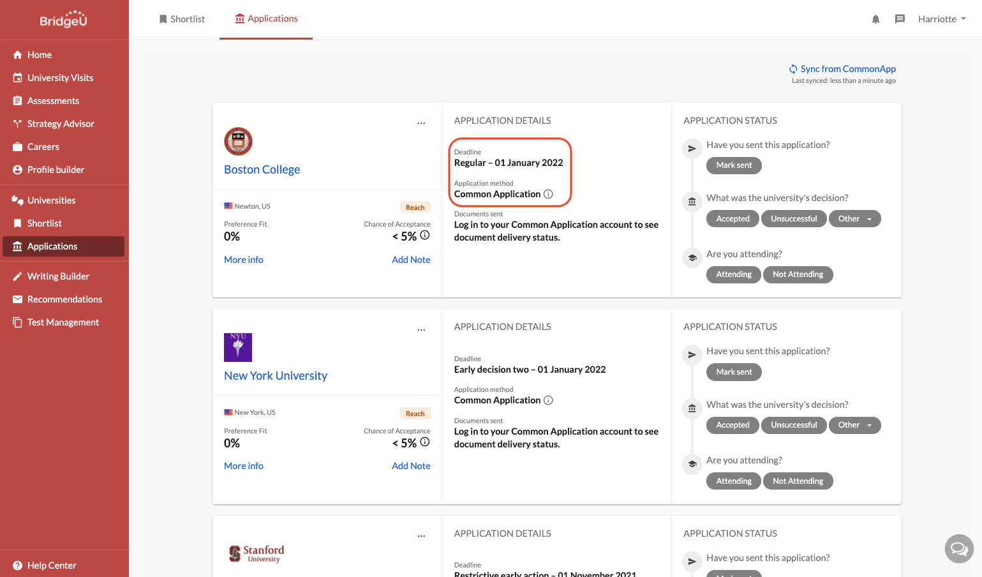Click info icon next to NYU Common Application
This screenshot has width=982, height=577.
[548, 400]
